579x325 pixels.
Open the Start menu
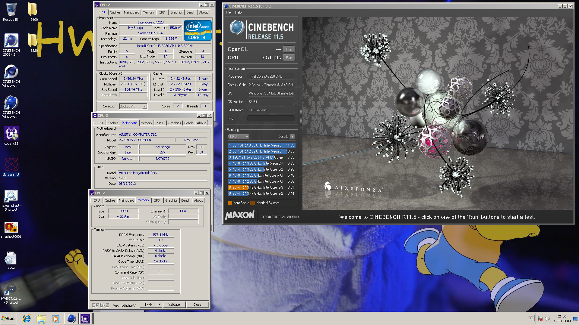coord(8,319)
